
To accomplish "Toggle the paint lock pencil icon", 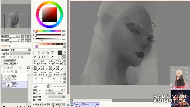I will pos(15,57).
